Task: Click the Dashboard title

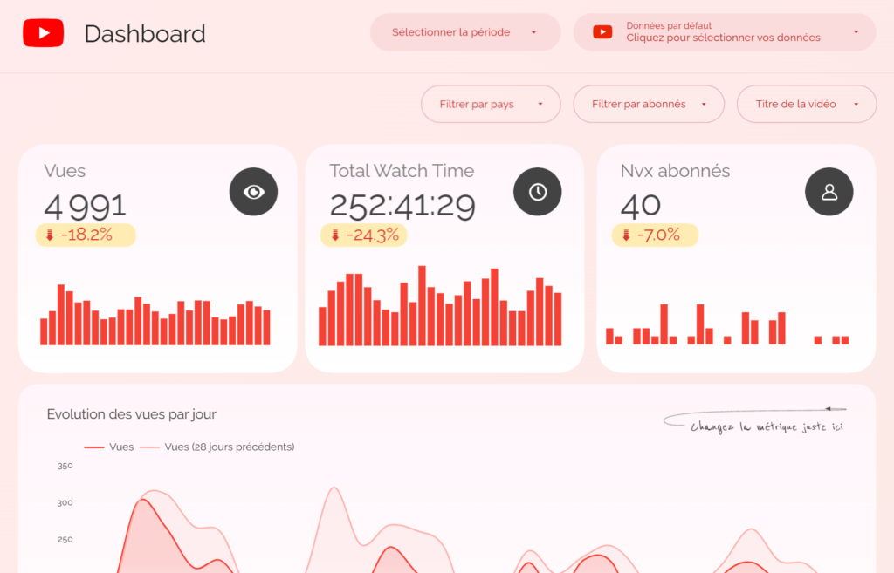Action: 145,33
